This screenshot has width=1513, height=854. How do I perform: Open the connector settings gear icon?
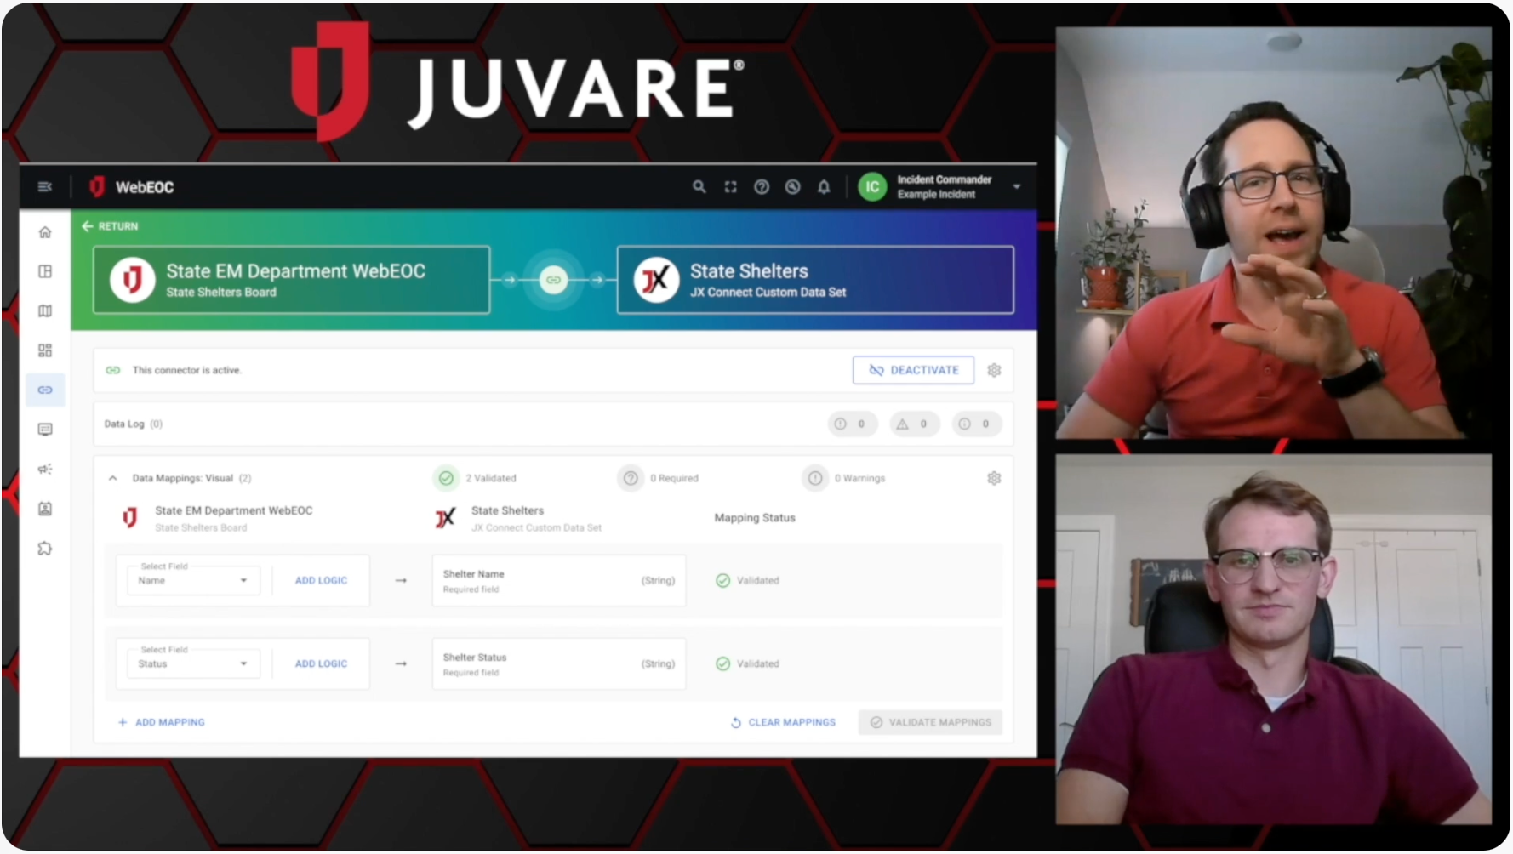(x=994, y=370)
